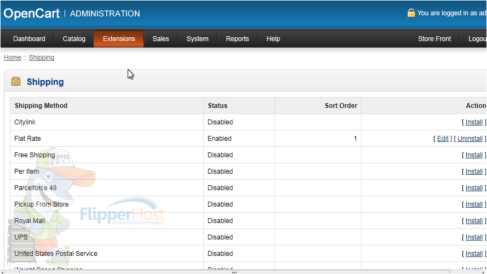Edit the Flat Rate shipping method

[443, 139]
